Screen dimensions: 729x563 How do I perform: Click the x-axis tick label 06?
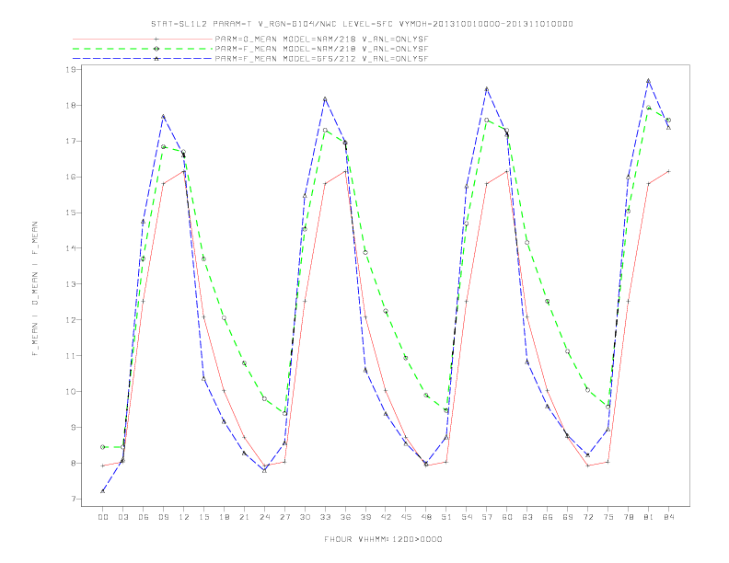[144, 517]
